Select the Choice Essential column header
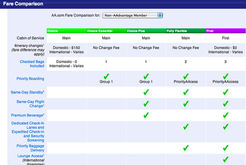The height and width of the screenshot is (165, 246). (x=106, y=31)
